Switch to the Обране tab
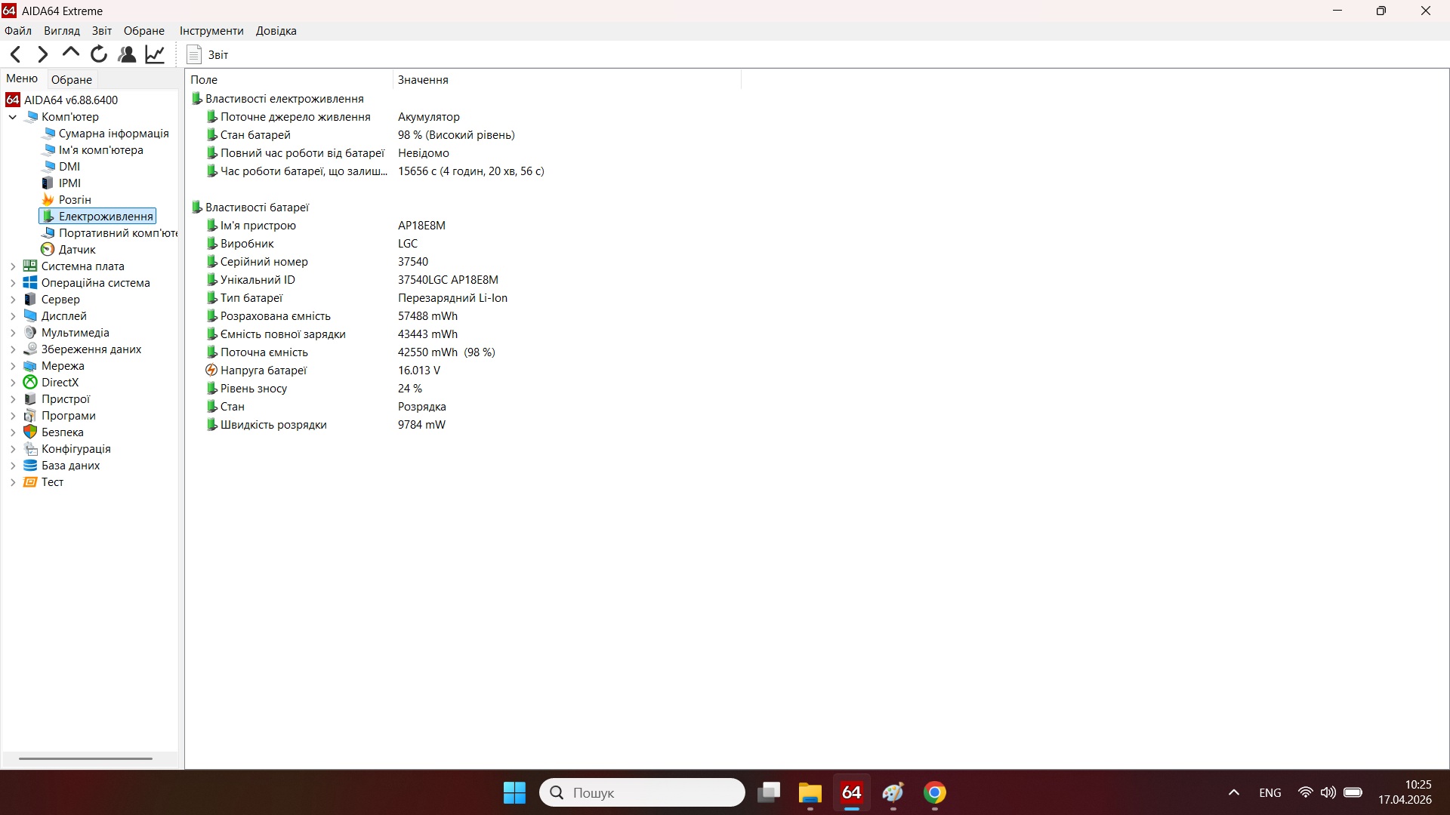 pyautogui.click(x=71, y=78)
